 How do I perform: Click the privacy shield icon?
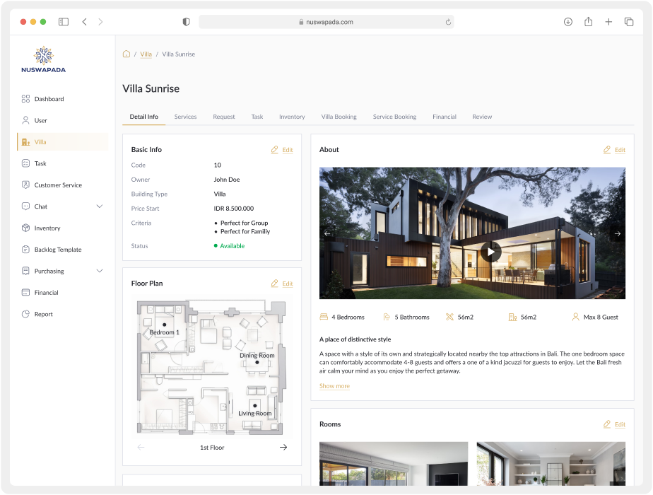186,22
